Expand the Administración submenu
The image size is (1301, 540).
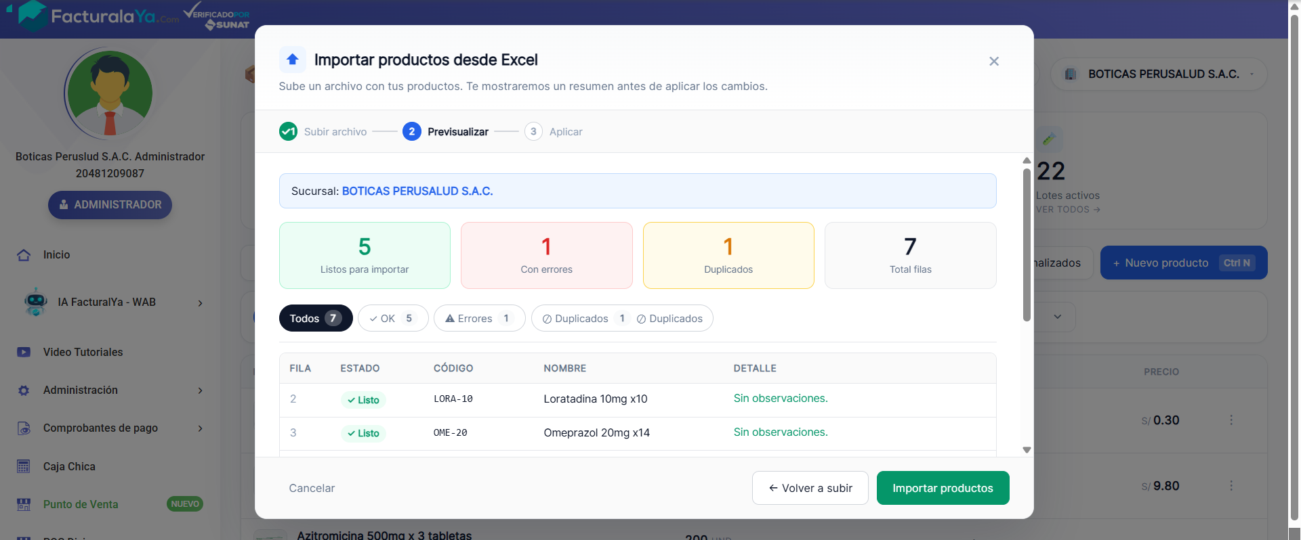pyautogui.click(x=200, y=390)
